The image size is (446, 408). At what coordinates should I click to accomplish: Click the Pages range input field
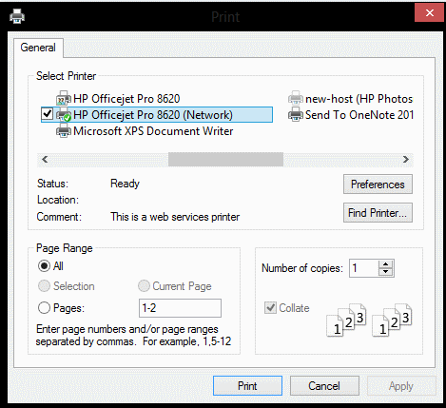click(180, 308)
